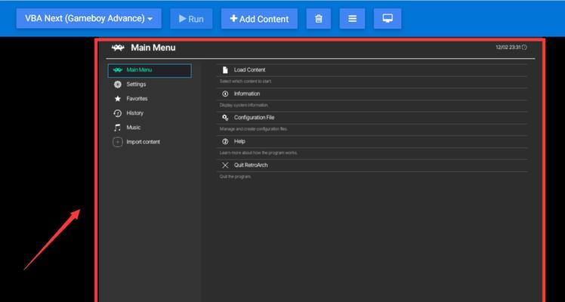Select the Load Content entry
The image size is (565, 302).
pos(372,69)
